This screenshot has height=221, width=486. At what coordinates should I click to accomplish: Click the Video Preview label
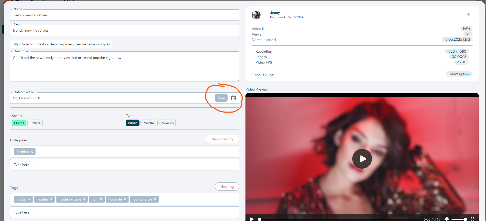[x=257, y=89]
